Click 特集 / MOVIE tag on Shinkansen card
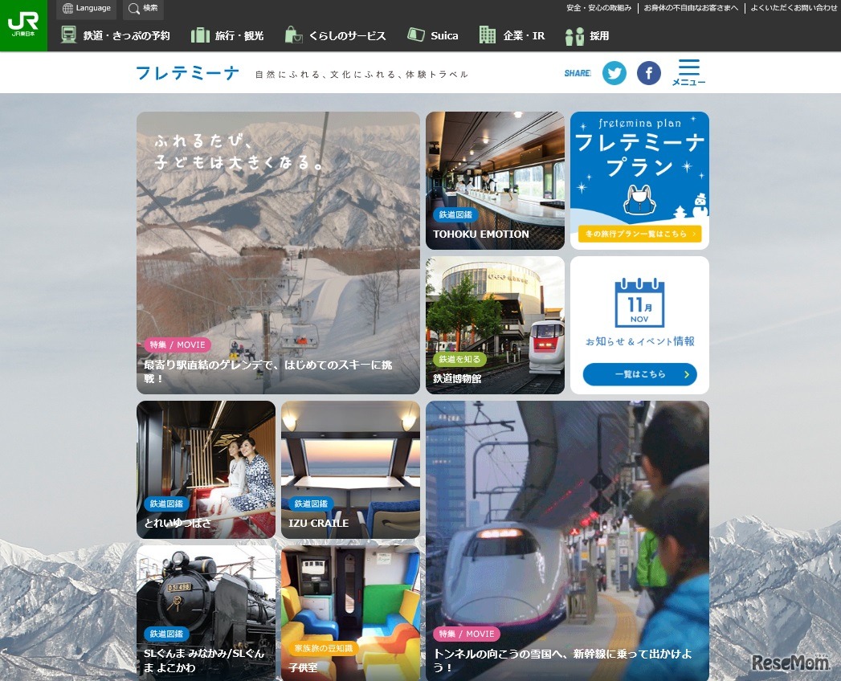 point(467,634)
